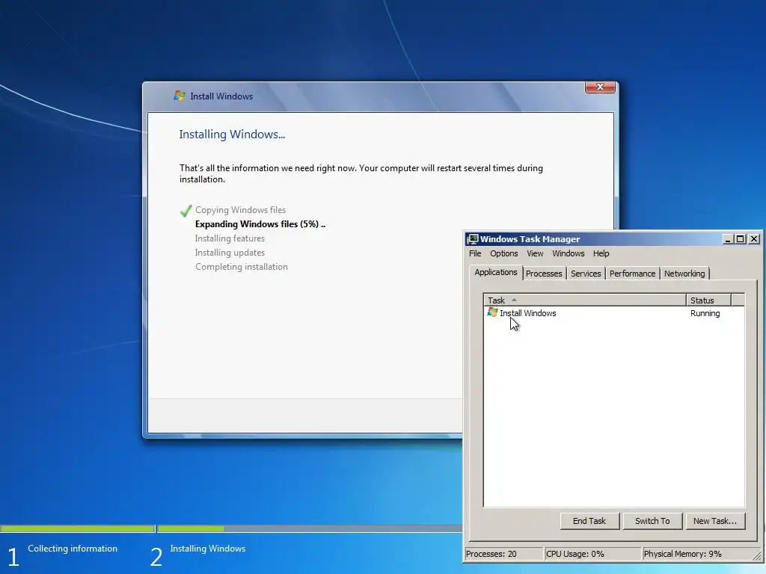Sort by the Task column header
The image size is (766, 574).
585,300
